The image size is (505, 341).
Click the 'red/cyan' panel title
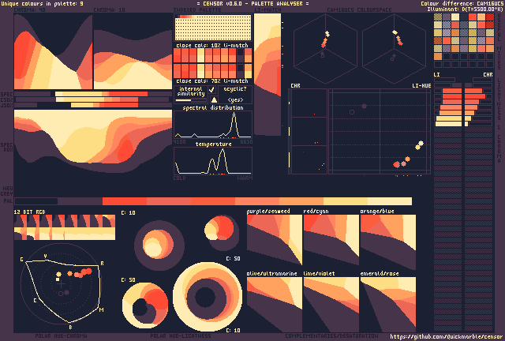pyautogui.click(x=316, y=212)
